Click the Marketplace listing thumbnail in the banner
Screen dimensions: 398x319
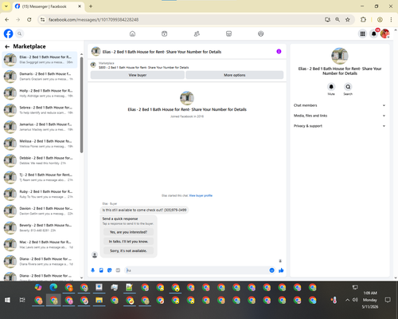click(x=93, y=65)
